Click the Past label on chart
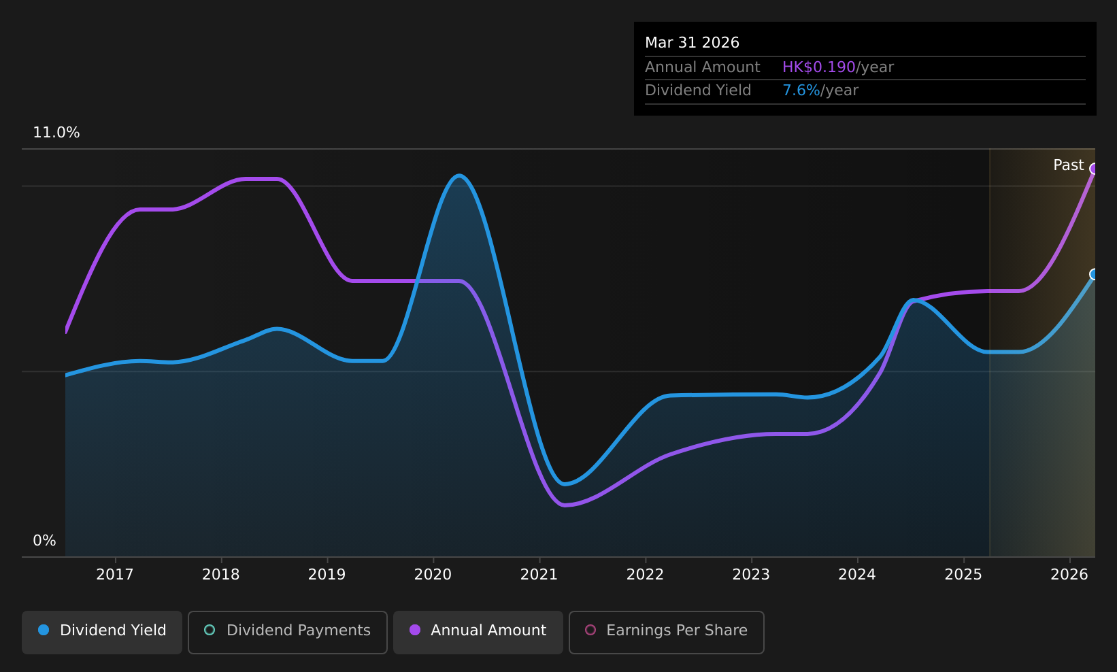1117x672 pixels. coord(1068,165)
